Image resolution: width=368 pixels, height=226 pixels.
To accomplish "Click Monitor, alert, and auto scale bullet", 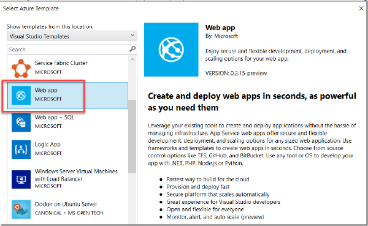I will coord(215,217).
